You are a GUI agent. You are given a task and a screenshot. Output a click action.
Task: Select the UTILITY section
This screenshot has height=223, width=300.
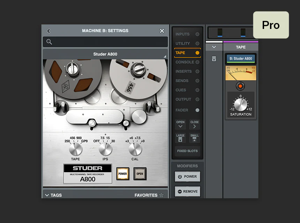point(187,43)
